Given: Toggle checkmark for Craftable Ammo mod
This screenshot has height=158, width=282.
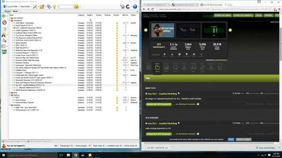Looking at the screenshot, I should 14,70.
